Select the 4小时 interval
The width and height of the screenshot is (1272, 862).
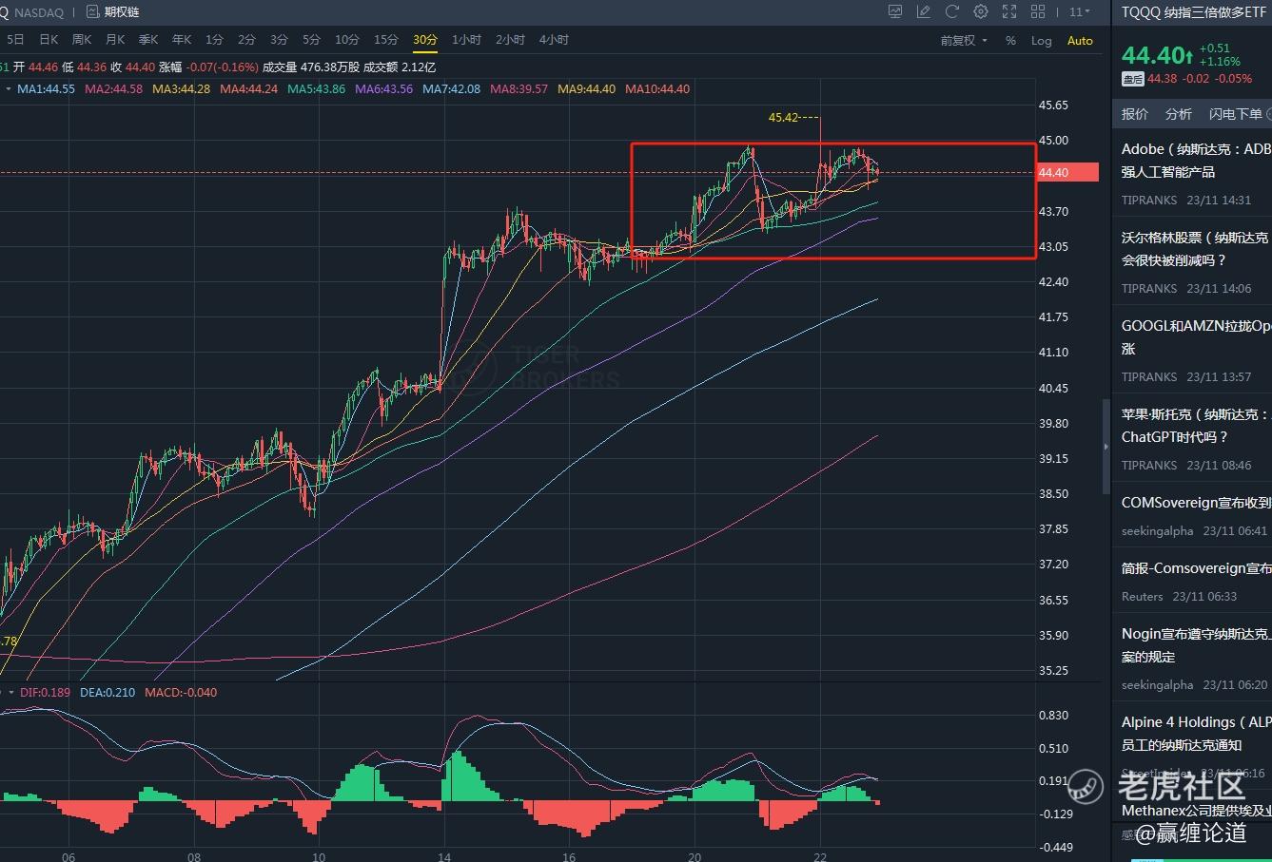[x=554, y=40]
